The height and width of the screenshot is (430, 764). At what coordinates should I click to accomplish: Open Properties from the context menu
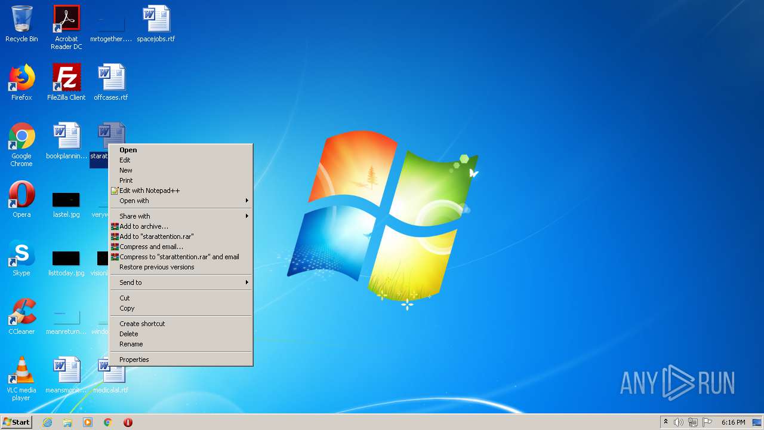[181, 360]
